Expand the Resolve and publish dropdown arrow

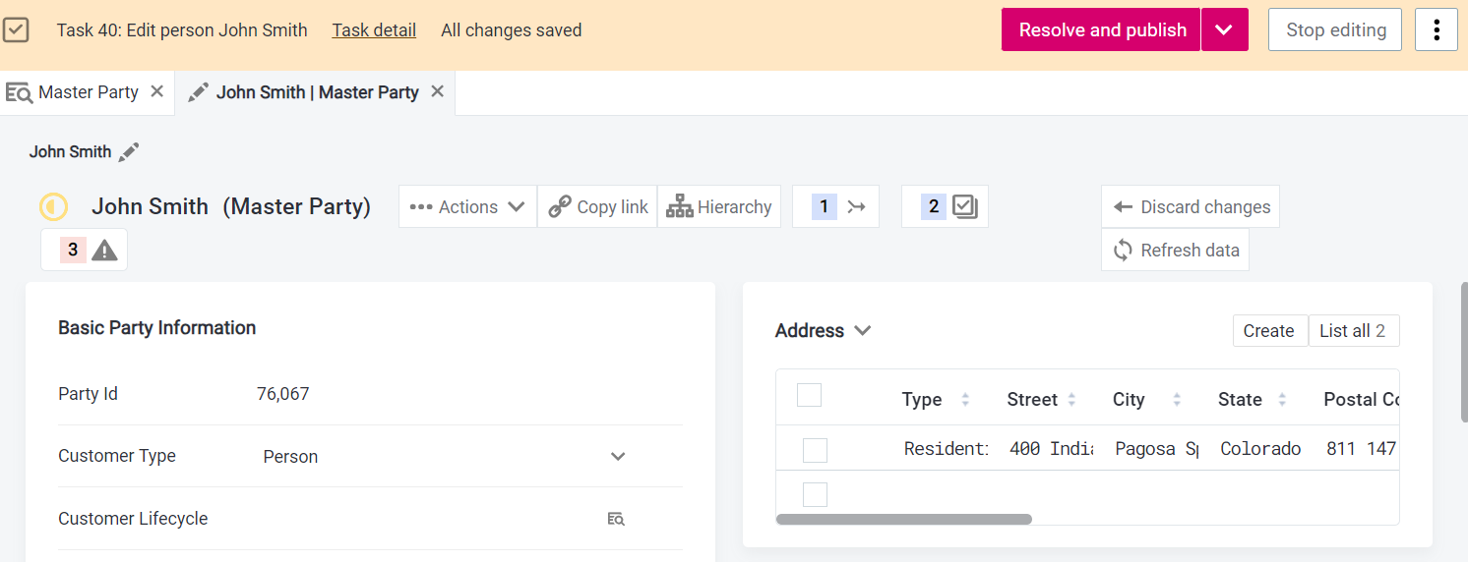click(1224, 30)
